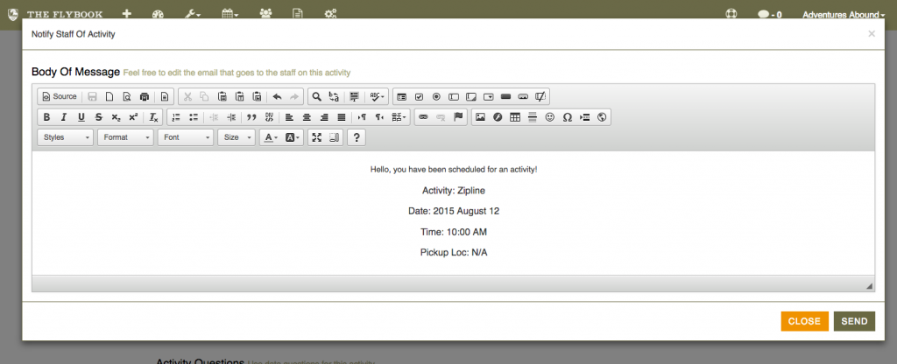Toggle strikethrough formatting

[98, 117]
